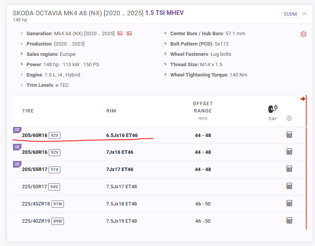315x246 pixels.
Task: Click the RIM column header
Action: click(x=111, y=111)
